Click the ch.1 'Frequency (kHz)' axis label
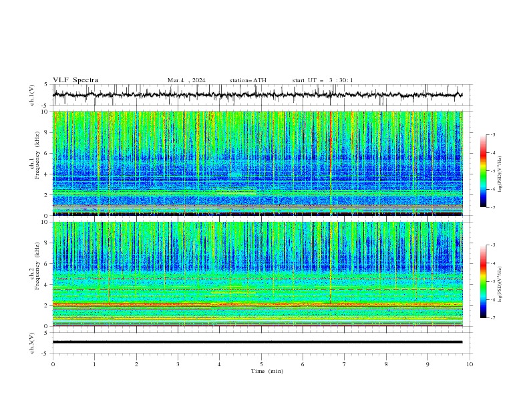This screenshot has height=409, width=529. pyautogui.click(x=37, y=154)
